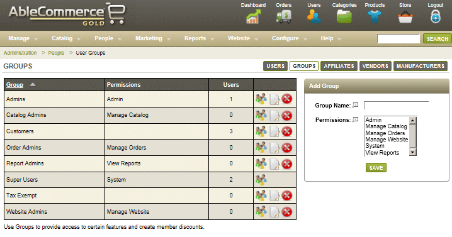Select Manage Catalog in Permissions list
The width and height of the screenshot is (452, 237).
[x=387, y=126]
